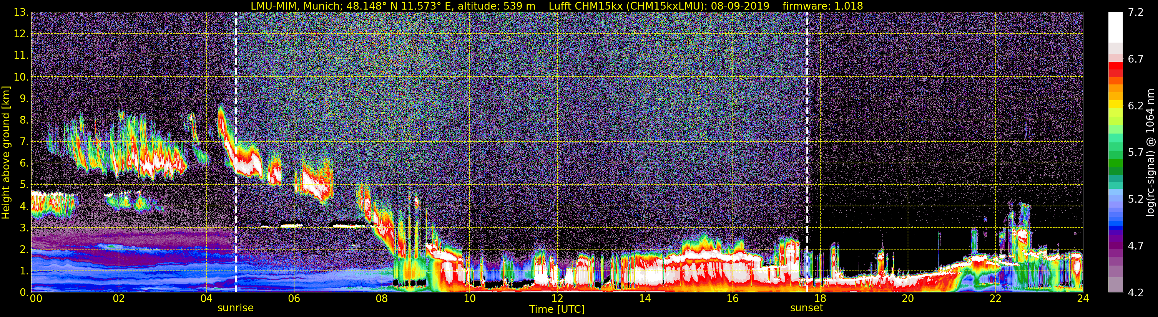This screenshot has width=1158, height=317.
Task: Click the 'firmware: 1.018' text in the title
Action: point(822,6)
